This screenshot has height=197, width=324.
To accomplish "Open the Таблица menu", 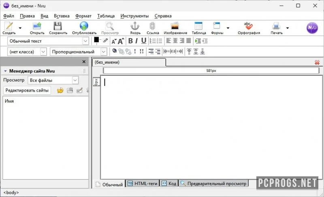I will point(106,16).
